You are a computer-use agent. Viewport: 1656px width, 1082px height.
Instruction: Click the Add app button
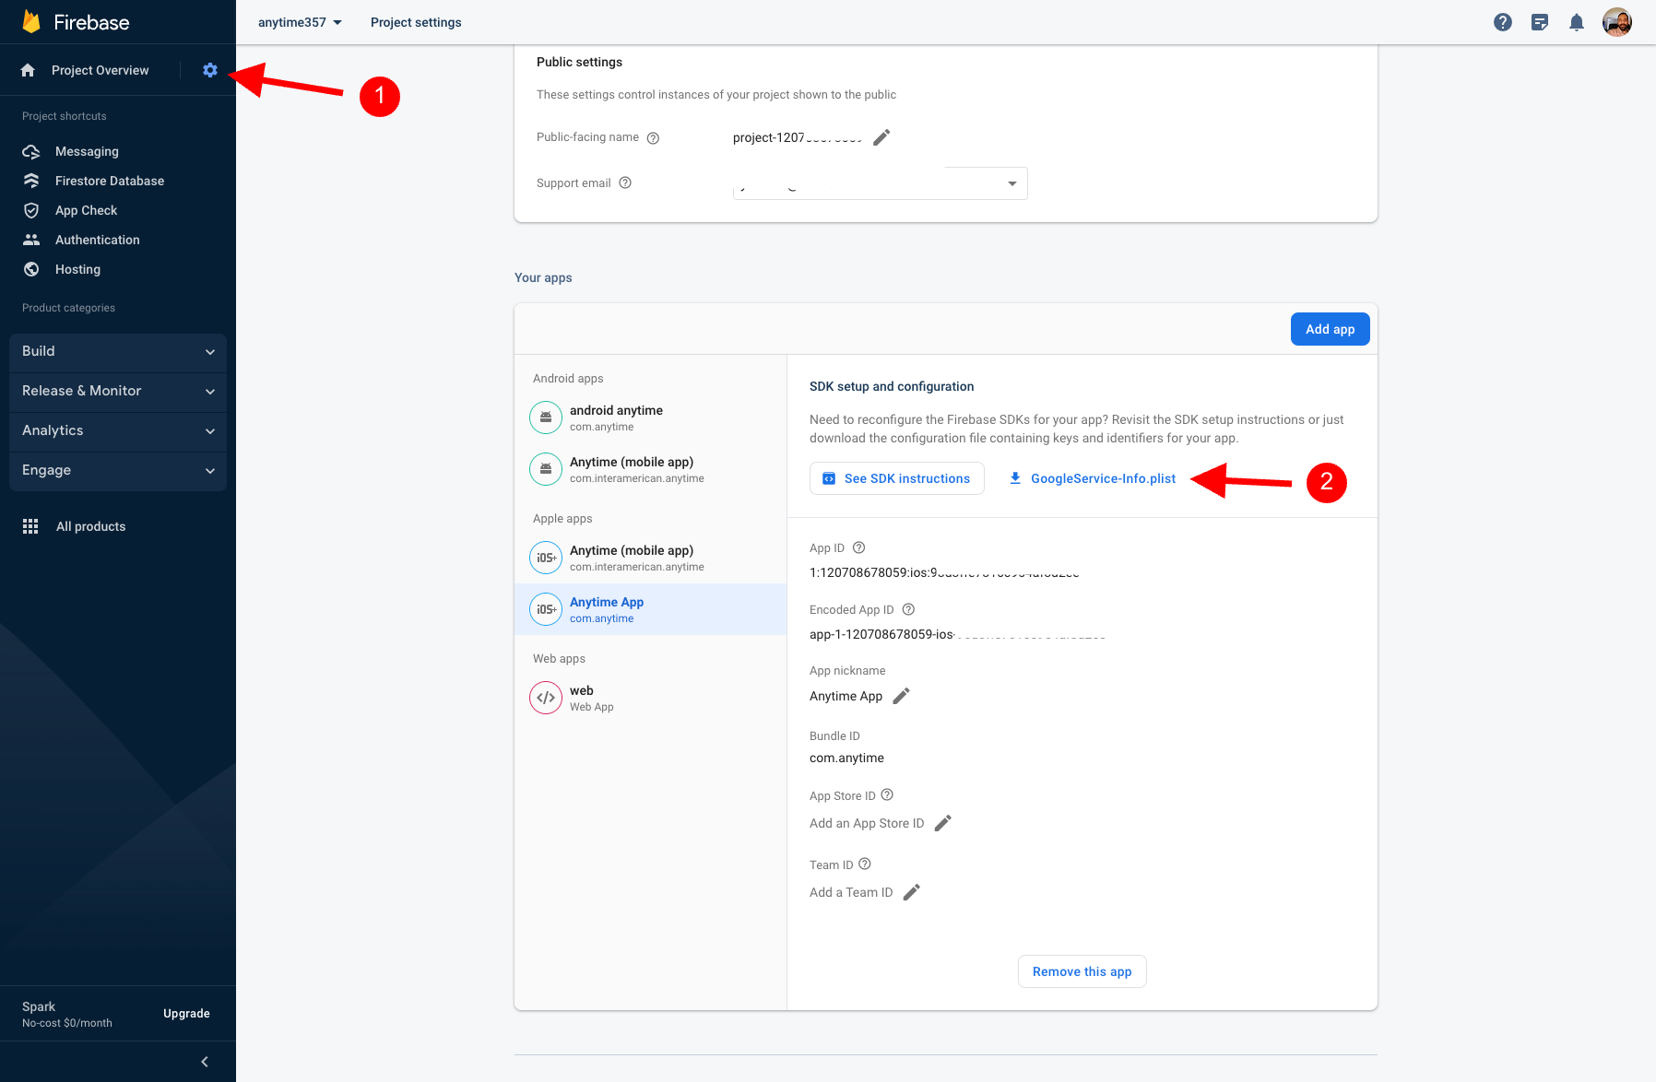pos(1330,329)
